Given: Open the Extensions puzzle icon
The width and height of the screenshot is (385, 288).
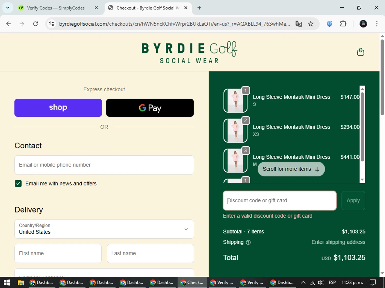Looking at the screenshot, I should tap(343, 24).
